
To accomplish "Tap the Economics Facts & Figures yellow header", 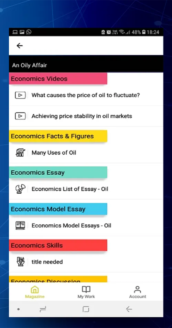I will point(58,136).
